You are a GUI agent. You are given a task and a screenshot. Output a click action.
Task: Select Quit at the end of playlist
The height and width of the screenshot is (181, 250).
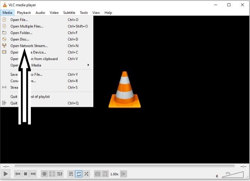click(47, 97)
